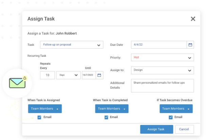Open Team Members menu under When Task is Completed
Image resolution: width=206 pixels, height=140 pixels.
click(x=112, y=109)
